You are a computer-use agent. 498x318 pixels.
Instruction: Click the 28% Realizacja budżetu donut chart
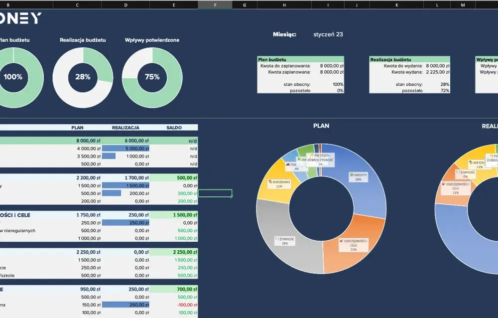tap(83, 78)
